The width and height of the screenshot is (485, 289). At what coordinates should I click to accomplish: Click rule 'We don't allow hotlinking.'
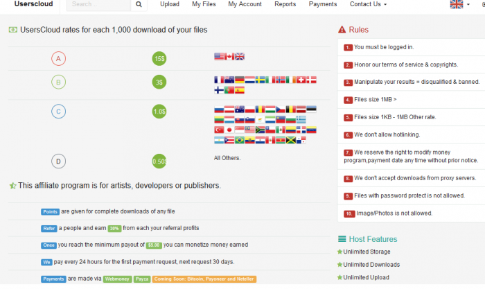click(387, 134)
